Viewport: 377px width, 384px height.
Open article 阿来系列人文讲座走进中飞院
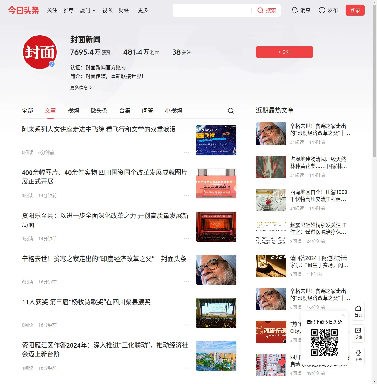(x=99, y=129)
